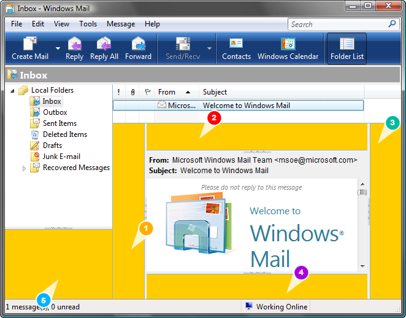The width and height of the screenshot is (406, 318).
Task: Click the Windows Mail title bar icon
Action: click(x=10, y=9)
